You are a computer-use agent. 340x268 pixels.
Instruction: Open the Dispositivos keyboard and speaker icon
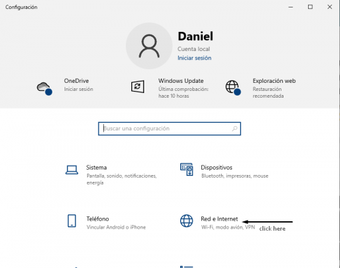tap(186, 170)
